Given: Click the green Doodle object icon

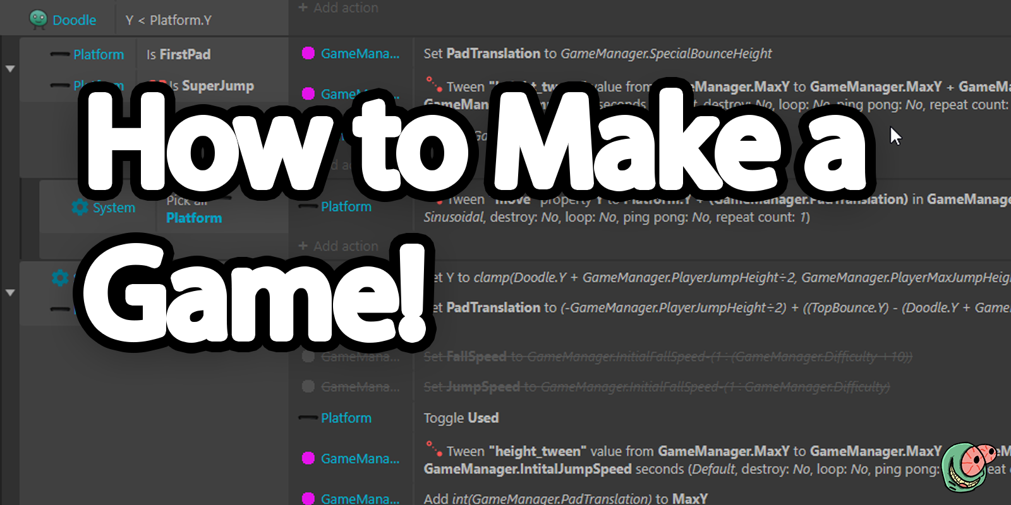Looking at the screenshot, I should [x=39, y=20].
